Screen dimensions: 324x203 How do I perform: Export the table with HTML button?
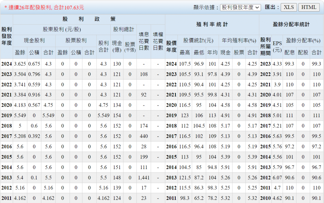pyautogui.click(x=308, y=7)
